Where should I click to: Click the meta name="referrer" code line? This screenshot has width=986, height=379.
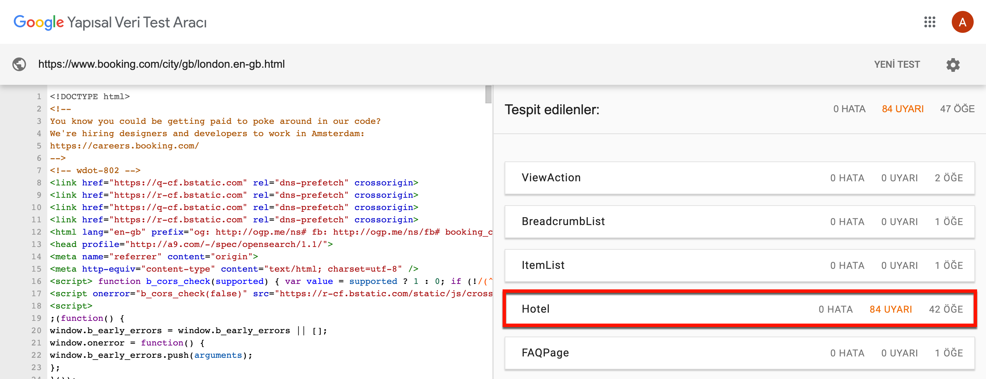point(154,257)
